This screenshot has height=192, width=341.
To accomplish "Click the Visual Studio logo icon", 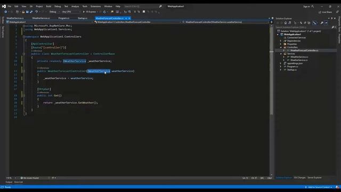I will pyautogui.click(x=4, y=6).
